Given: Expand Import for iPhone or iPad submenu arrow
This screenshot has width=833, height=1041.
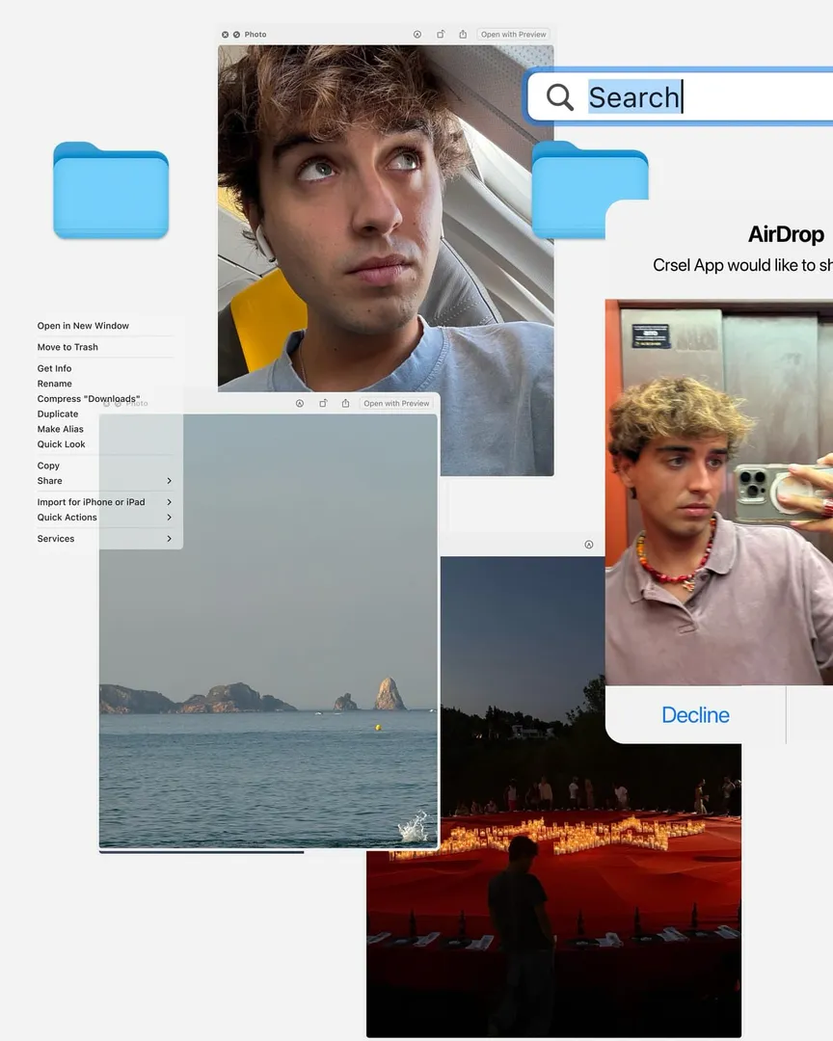Looking at the screenshot, I should [170, 502].
